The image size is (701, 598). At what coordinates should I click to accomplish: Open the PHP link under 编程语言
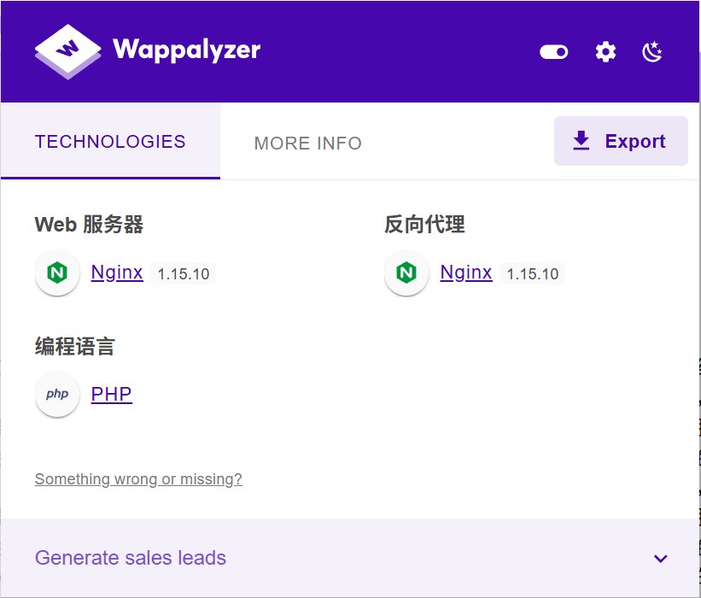tap(111, 394)
